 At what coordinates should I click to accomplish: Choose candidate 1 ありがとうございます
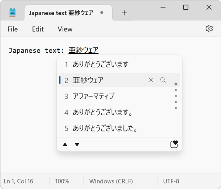pos(100,64)
